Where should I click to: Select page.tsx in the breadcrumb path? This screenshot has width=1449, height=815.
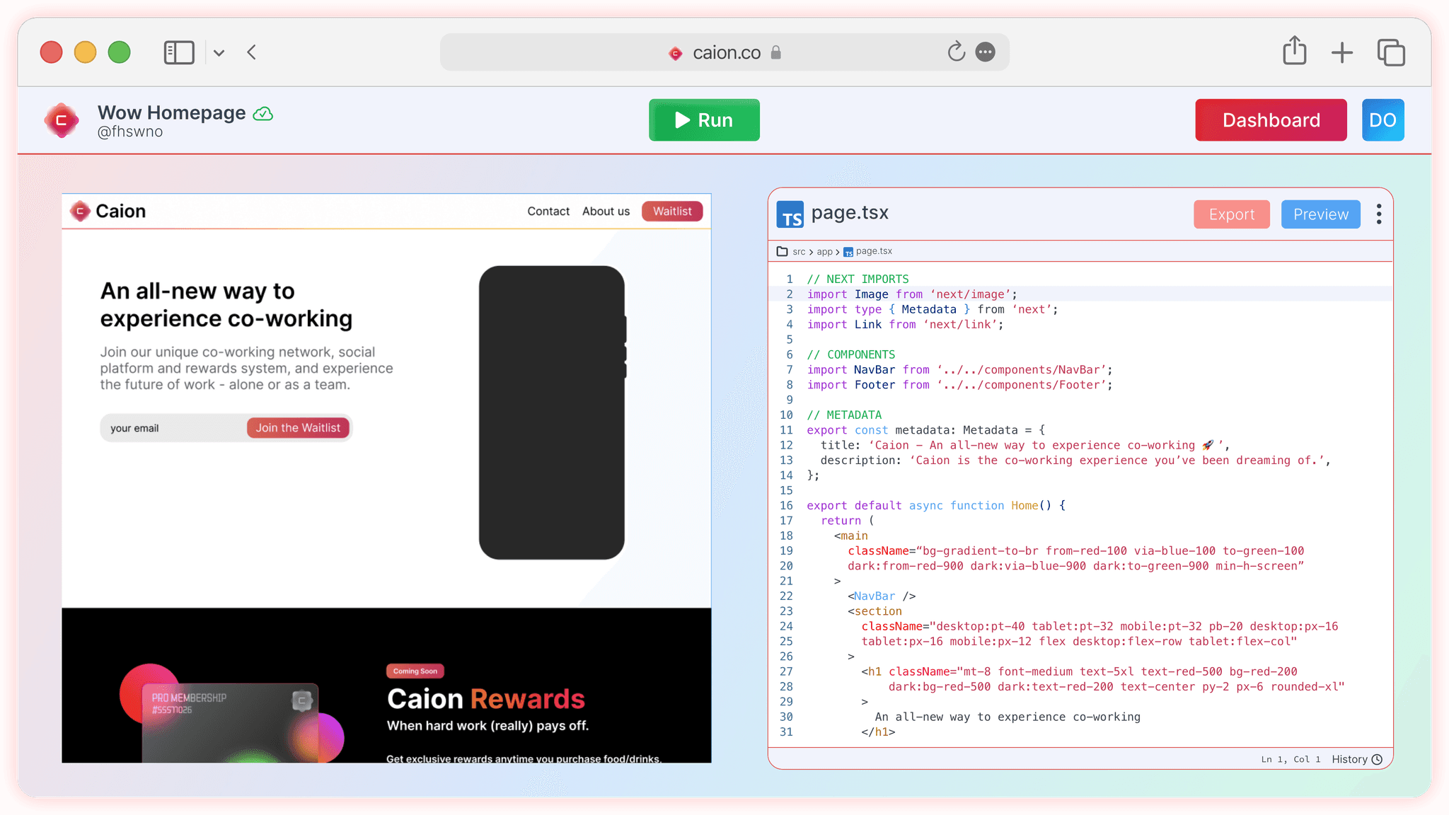[x=874, y=251]
